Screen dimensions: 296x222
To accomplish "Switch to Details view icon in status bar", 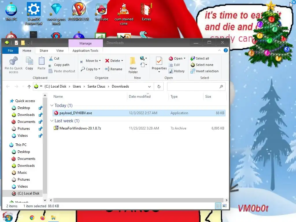I will pyautogui.click(x=219, y=206).
